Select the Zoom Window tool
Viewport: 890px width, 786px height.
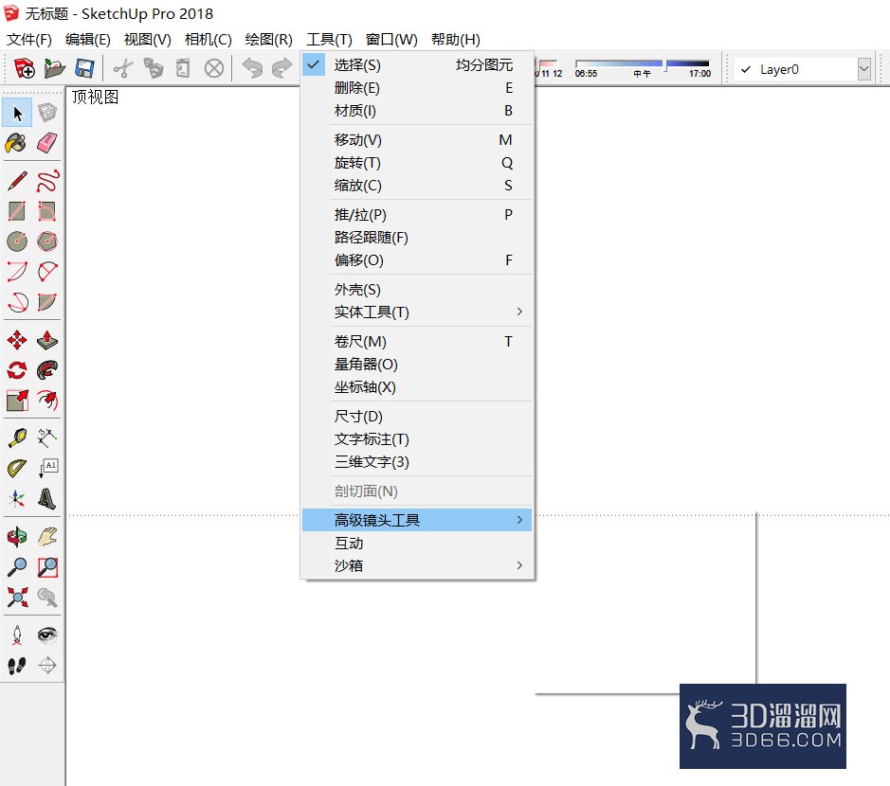coord(47,566)
